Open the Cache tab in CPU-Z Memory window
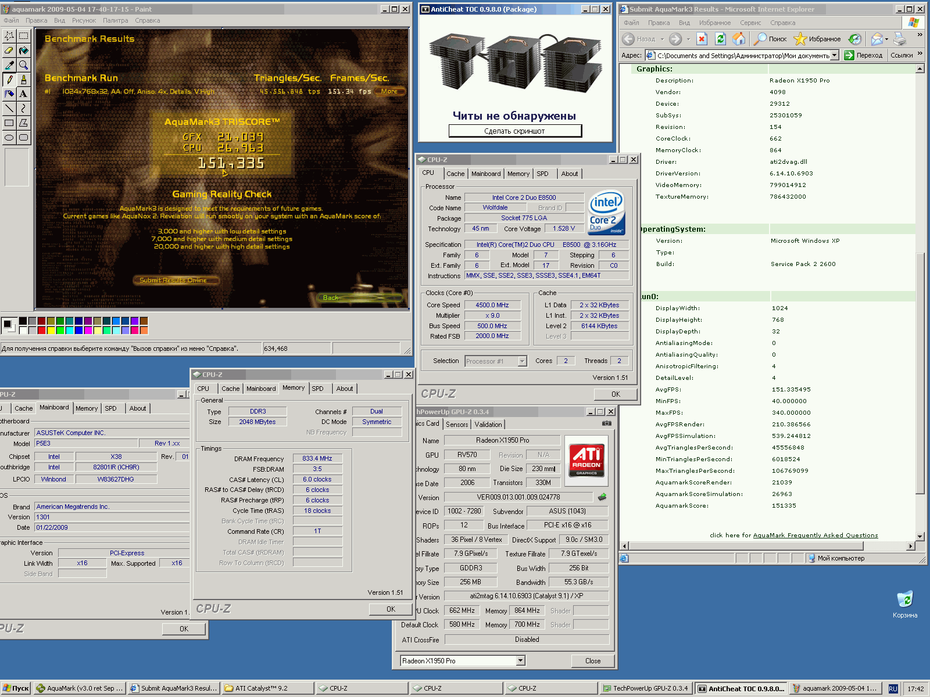This screenshot has height=697, width=930. pyautogui.click(x=230, y=389)
